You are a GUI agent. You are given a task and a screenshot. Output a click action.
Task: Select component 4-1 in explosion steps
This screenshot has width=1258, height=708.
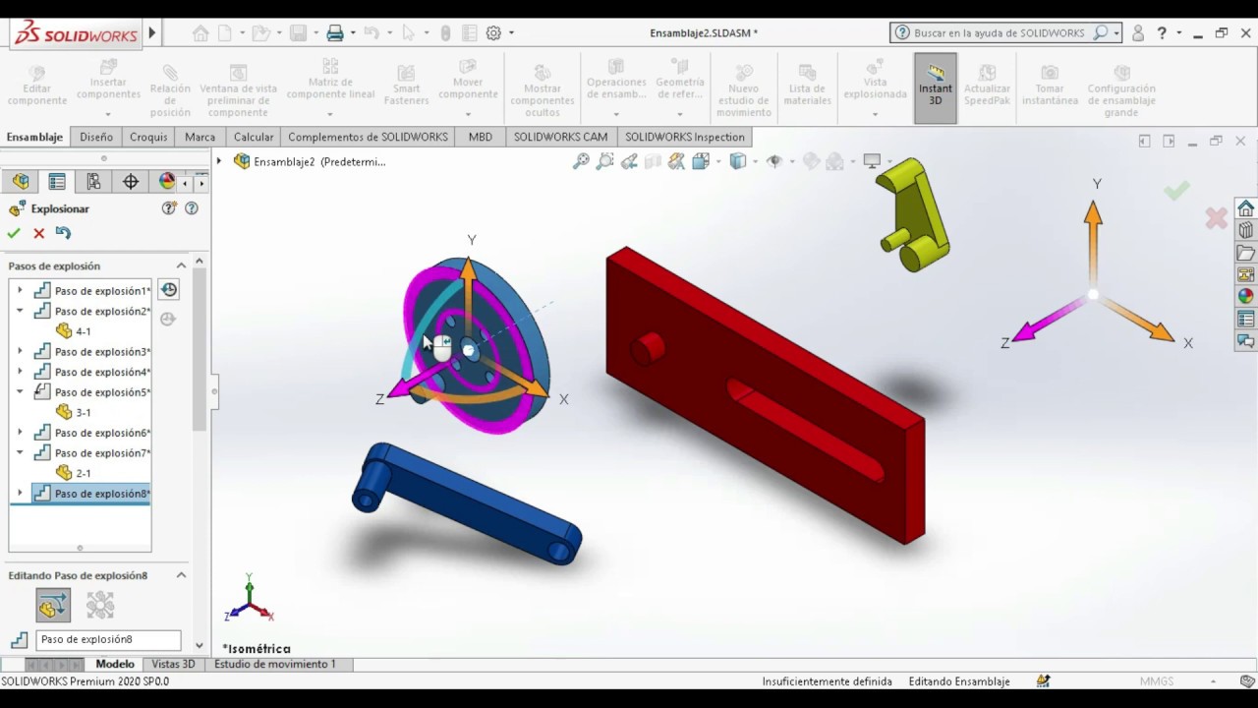74,331
